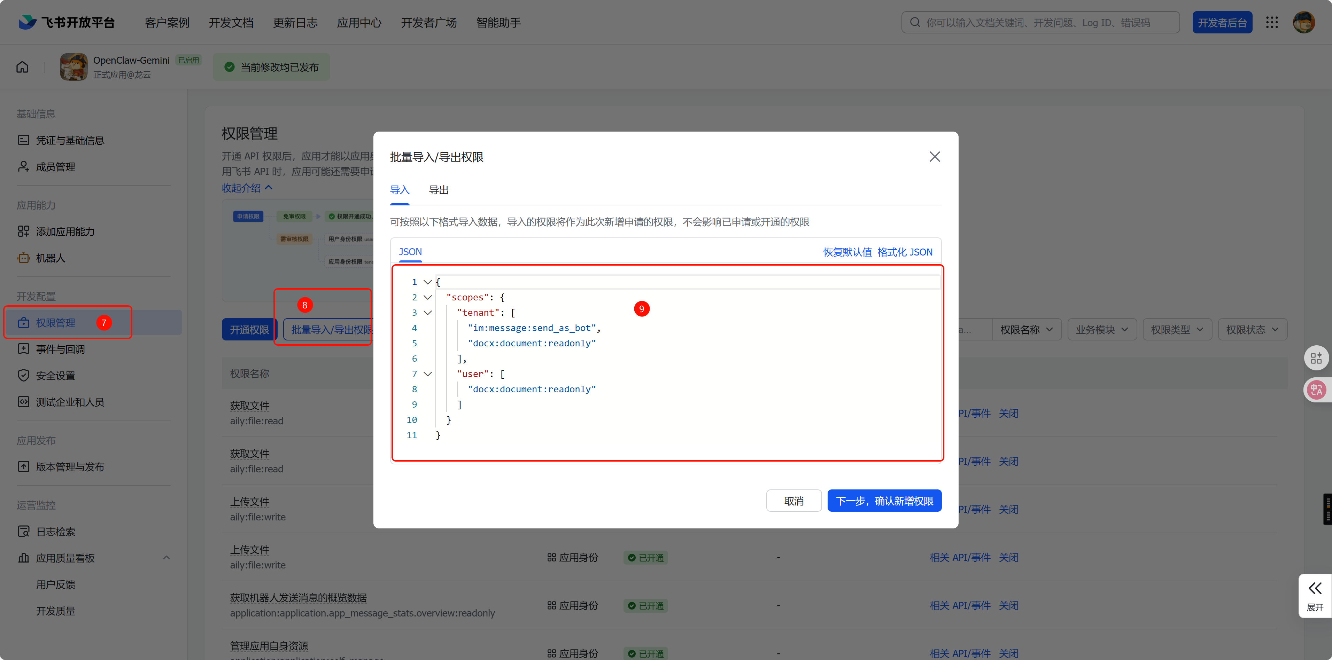Screen dimensions: 1332x660
Task: Collapse the "user" array fold arrow on line 7
Action: (x=428, y=374)
